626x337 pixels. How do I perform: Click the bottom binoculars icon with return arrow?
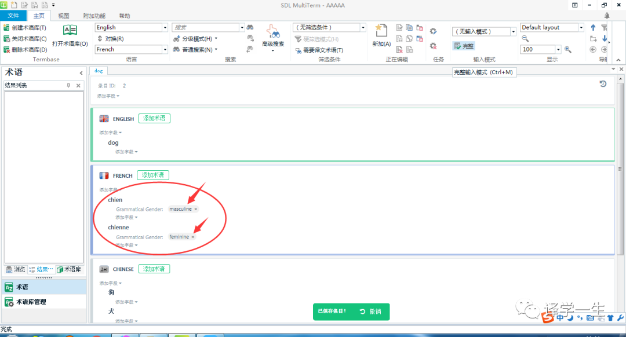[250, 49]
